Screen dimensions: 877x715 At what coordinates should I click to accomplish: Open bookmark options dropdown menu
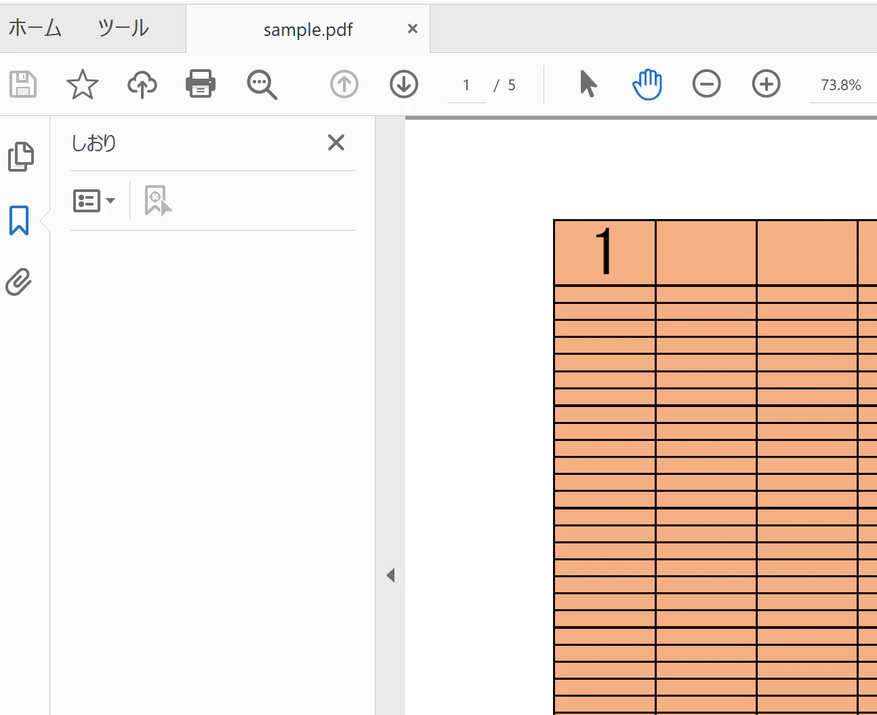pyautogui.click(x=94, y=201)
